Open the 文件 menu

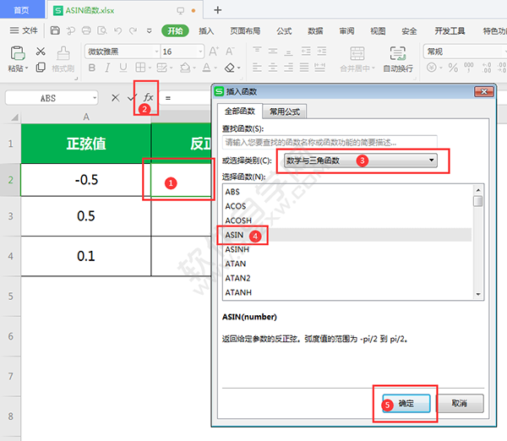click(24, 30)
